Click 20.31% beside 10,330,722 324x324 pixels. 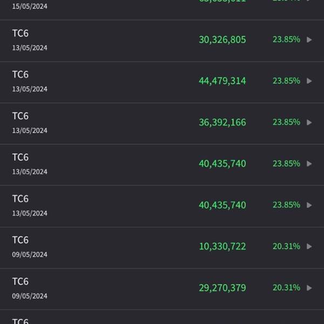coord(286,246)
